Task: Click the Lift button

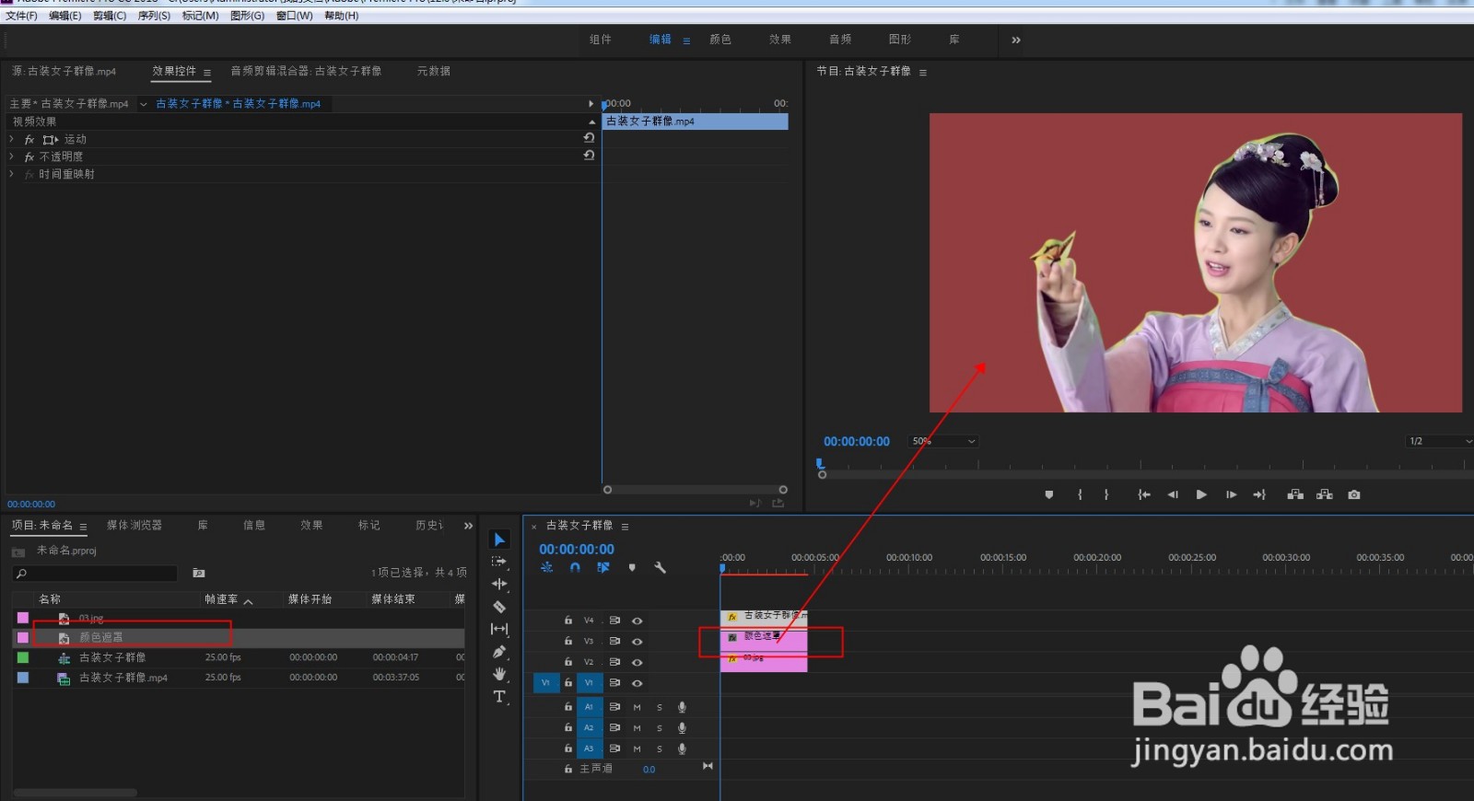Action: pyautogui.click(x=1295, y=495)
